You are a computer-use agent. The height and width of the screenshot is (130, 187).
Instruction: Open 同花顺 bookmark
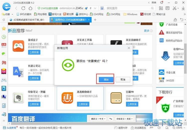(x=146, y=14)
